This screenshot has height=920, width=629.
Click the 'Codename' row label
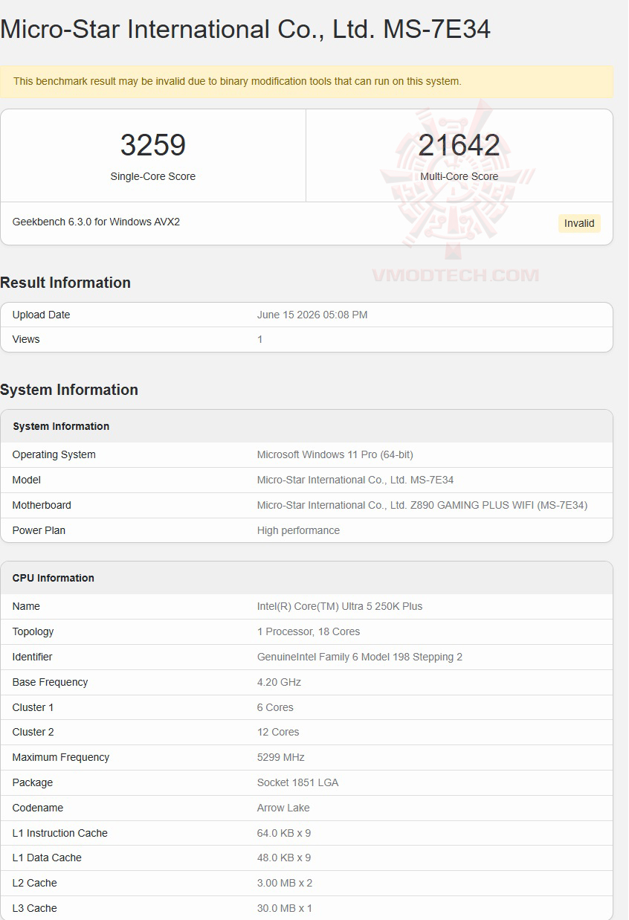(x=38, y=808)
